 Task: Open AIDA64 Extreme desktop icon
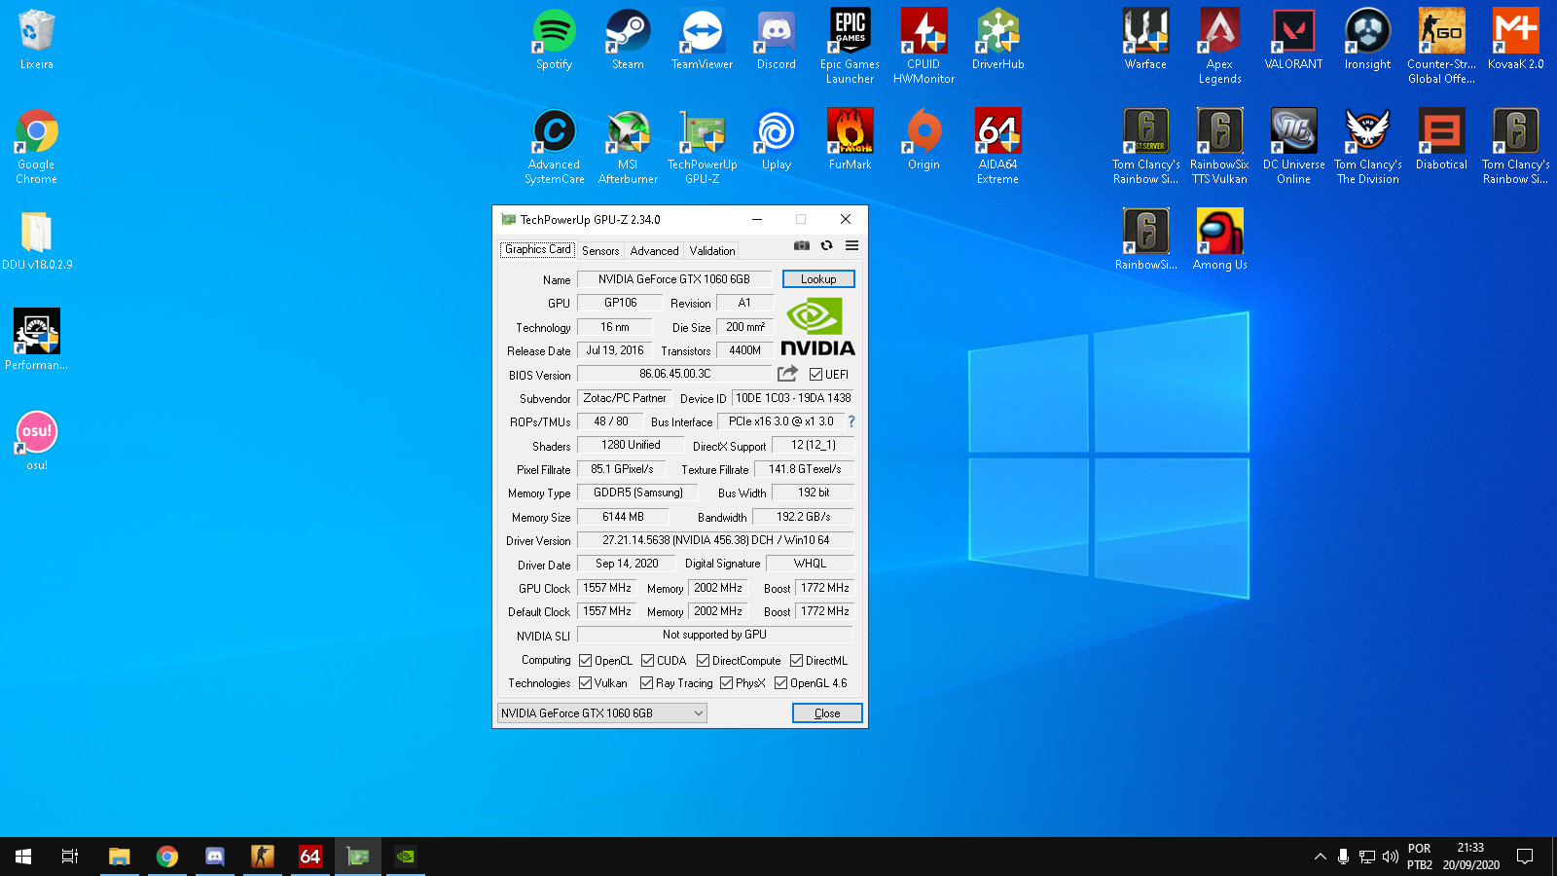click(x=998, y=146)
